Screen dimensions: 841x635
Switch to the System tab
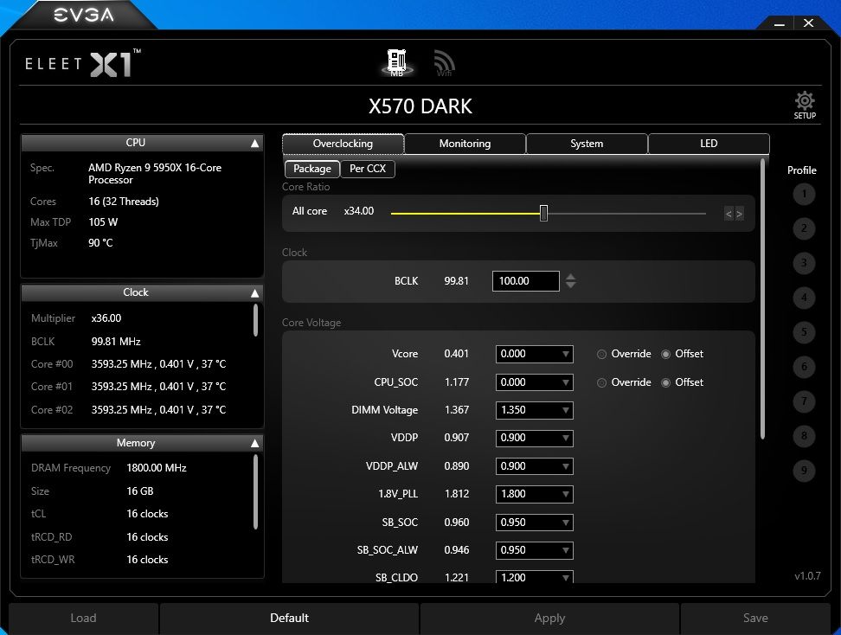click(587, 144)
